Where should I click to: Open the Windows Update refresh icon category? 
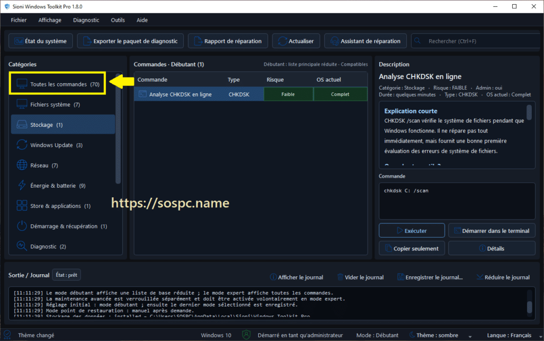tap(22, 145)
